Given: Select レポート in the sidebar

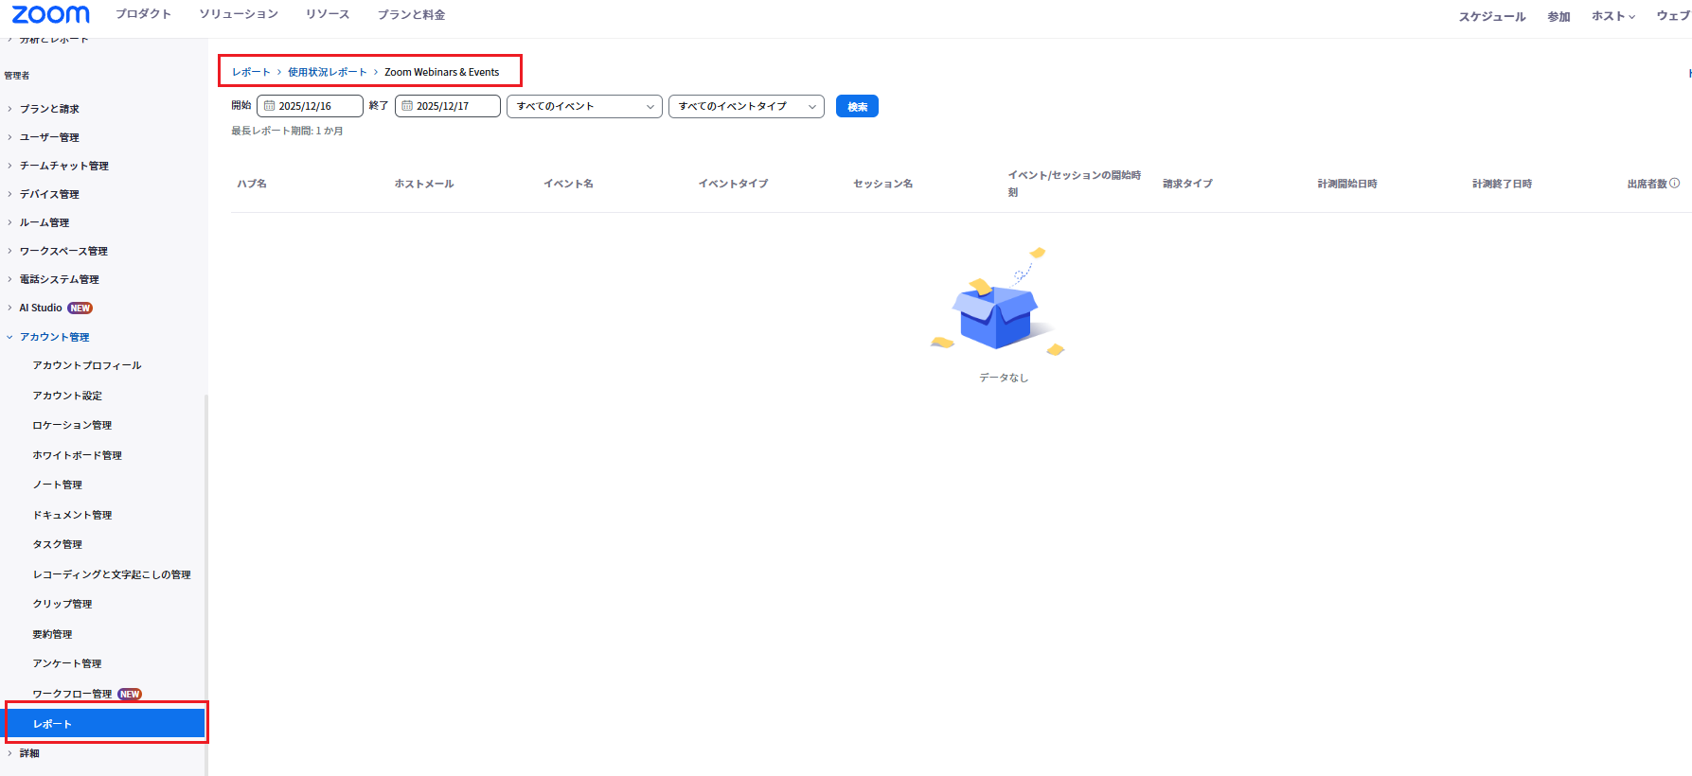Looking at the screenshot, I should 105,724.
